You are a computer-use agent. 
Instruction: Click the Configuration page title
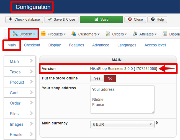[33, 7]
